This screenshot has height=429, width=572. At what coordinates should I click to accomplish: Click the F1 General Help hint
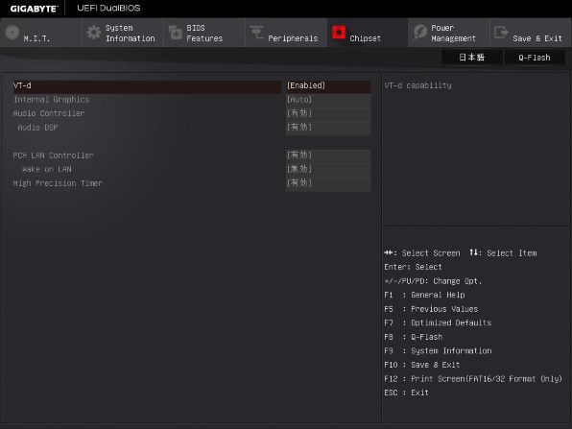424,295
